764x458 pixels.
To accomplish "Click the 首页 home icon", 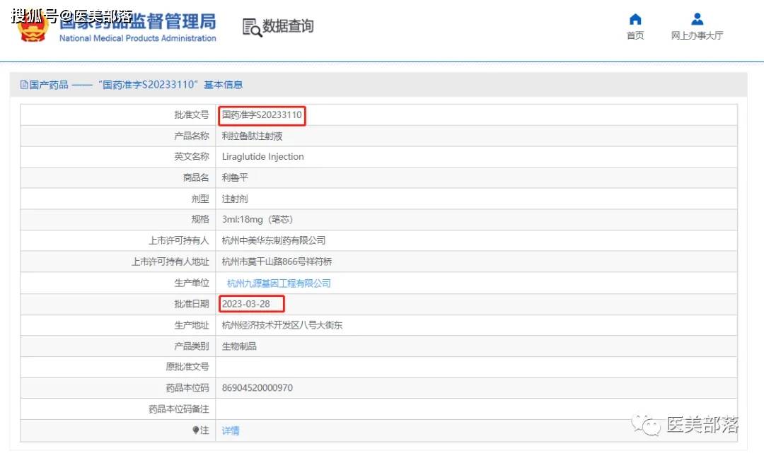I will tap(635, 20).
